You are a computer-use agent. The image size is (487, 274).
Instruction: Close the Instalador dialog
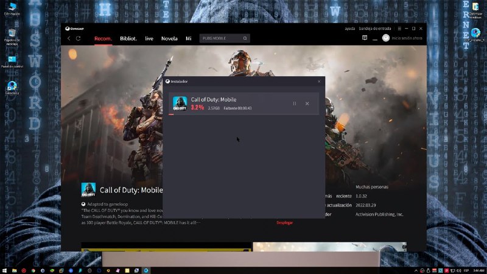coord(319,82)
